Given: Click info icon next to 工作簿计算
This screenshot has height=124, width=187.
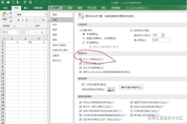Looking at the screenshot, I should pos(92,30).
